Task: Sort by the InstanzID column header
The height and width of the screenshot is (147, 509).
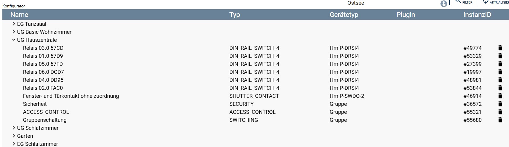Action: pos(477,15)
